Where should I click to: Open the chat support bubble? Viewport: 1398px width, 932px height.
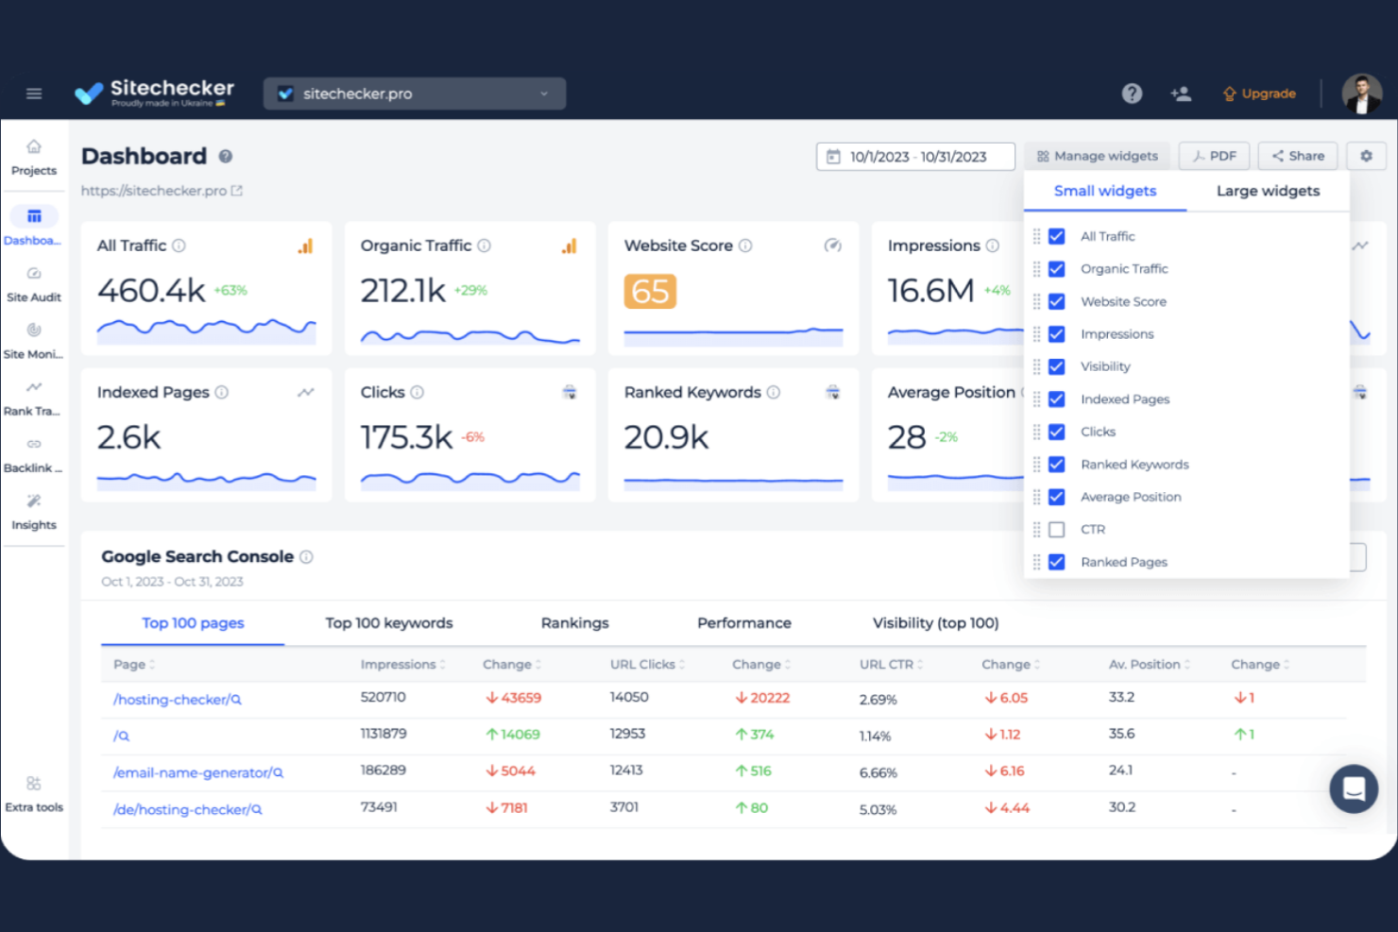tap(1354, 788)
